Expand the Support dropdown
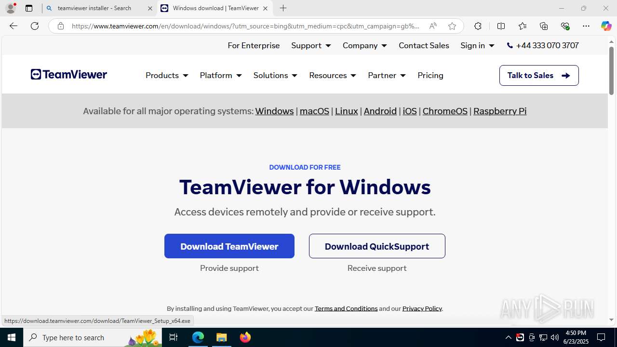The image size is (617, 347). [311, 45]
